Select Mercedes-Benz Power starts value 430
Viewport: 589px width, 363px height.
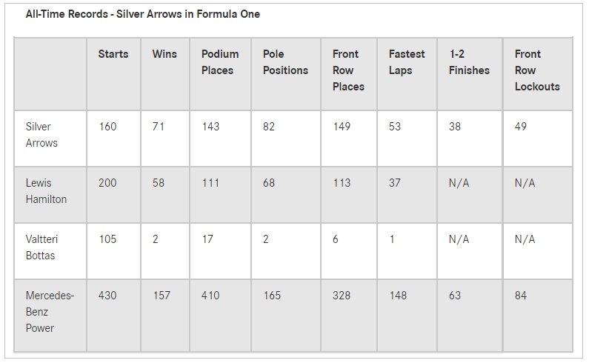[107, 296]
